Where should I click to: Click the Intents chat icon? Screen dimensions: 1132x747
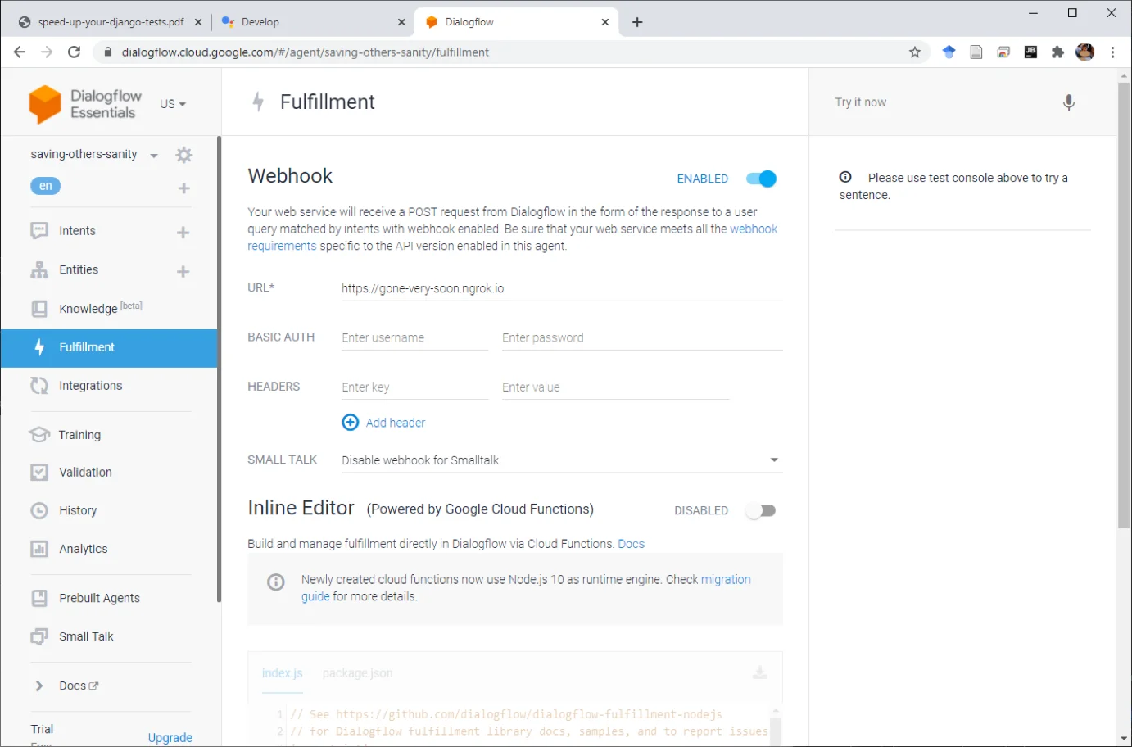39,231
